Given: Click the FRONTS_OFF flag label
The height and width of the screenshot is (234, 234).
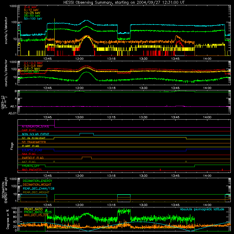Looking at the screenshot, I should click(x=31, y=166).
